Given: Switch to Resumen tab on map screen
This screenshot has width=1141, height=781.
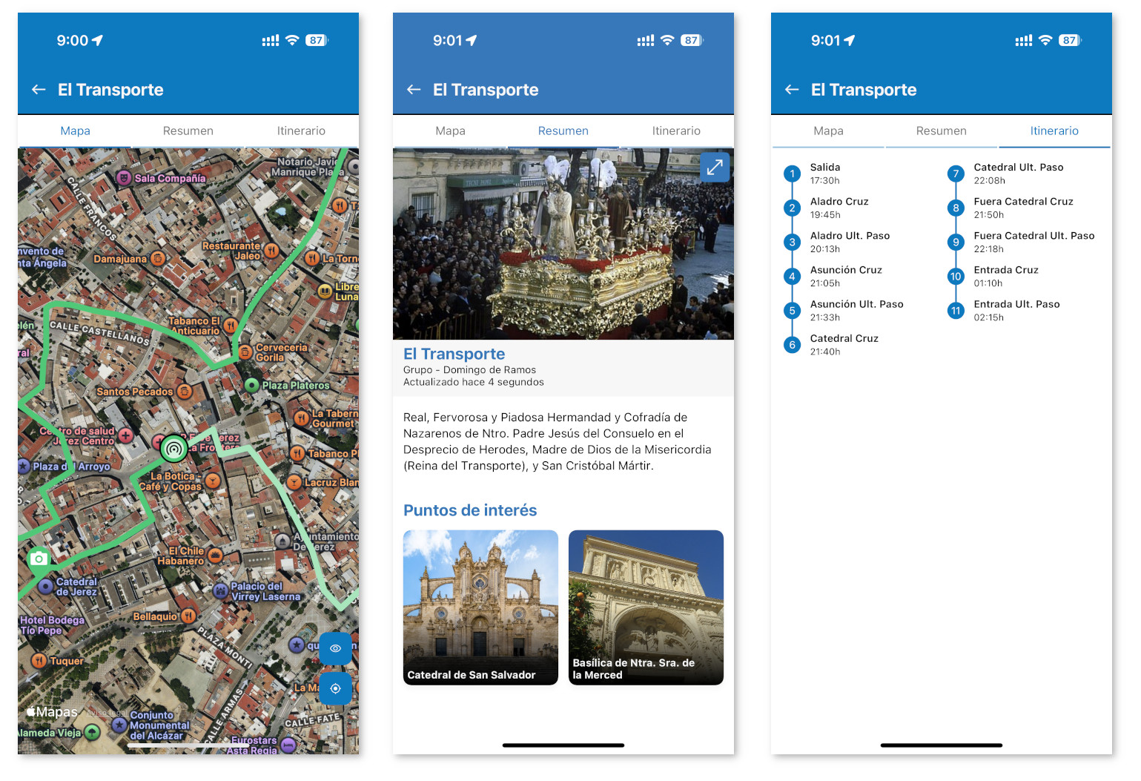Looking at the screenshot, I should coord(188,131).
